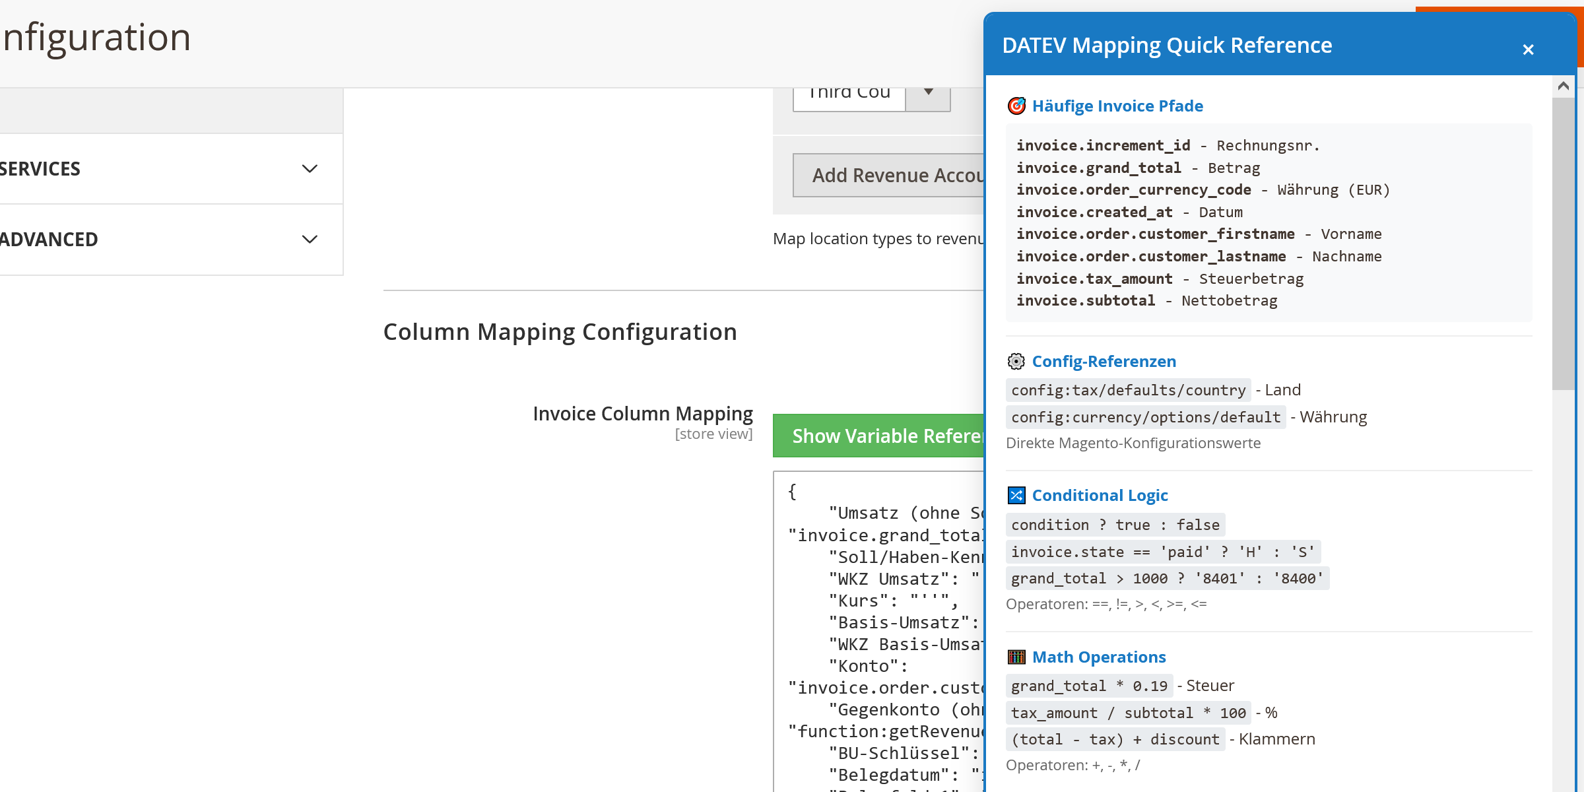This screenshot has width=1584, height=792.
Task: Click the shuffle icon beside Conditional Logic
Action: 1016,495
